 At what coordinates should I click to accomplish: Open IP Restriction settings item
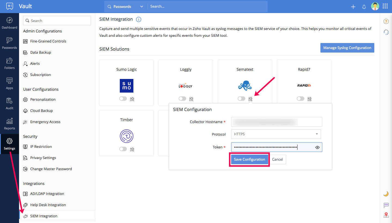point(41,146)
